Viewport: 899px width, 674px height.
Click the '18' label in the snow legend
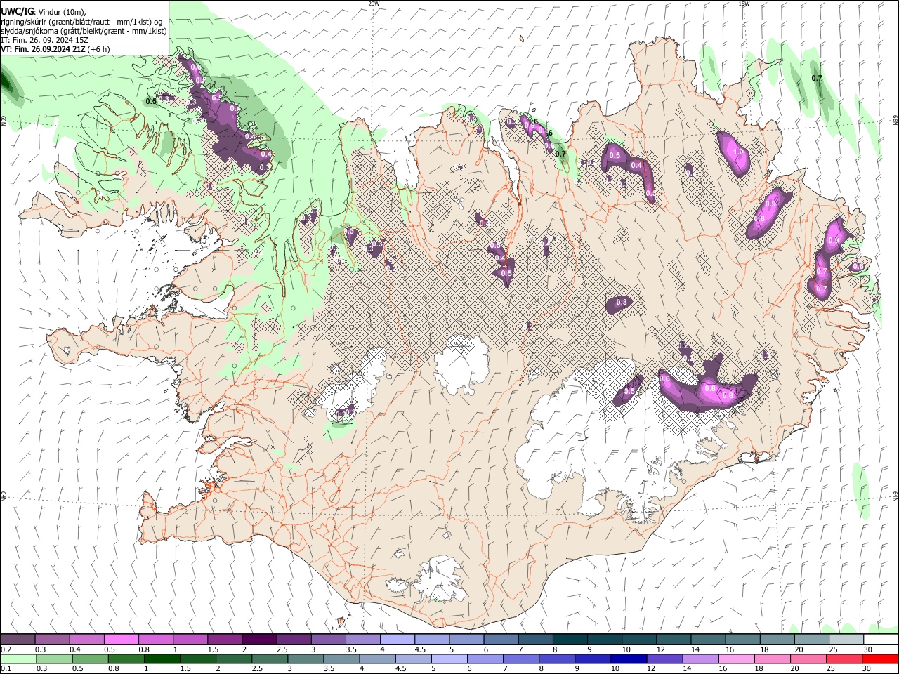coord(764,649)
